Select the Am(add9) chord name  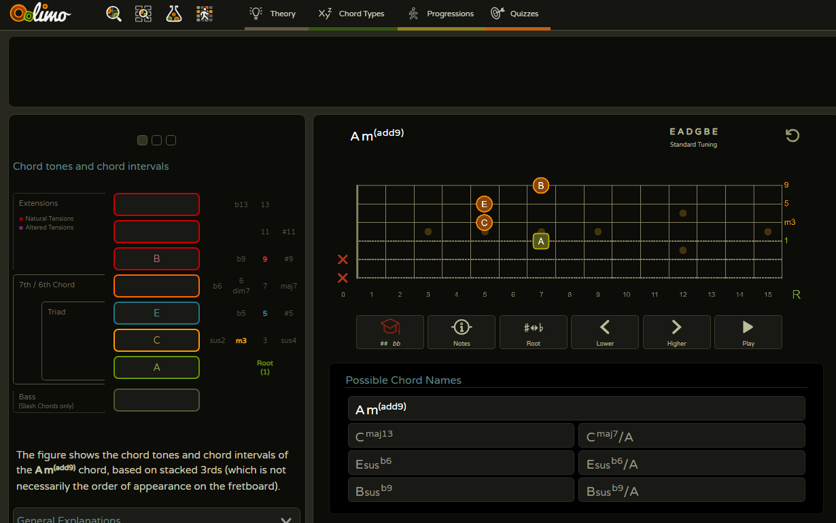coord(576,408)
